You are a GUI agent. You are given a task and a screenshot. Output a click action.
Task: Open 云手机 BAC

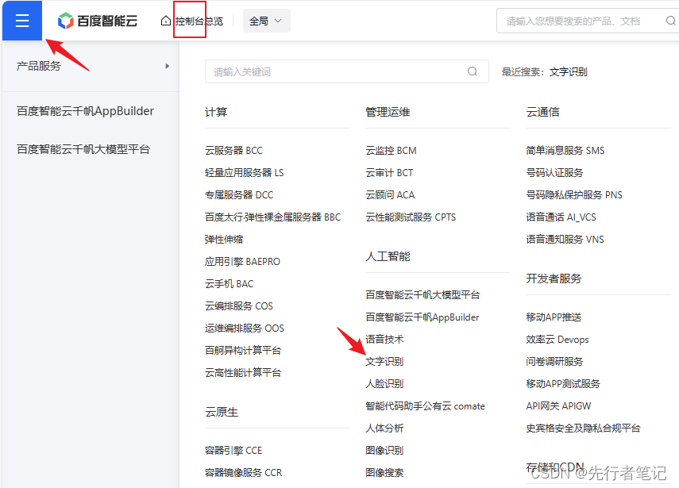(x=229, y=284)
